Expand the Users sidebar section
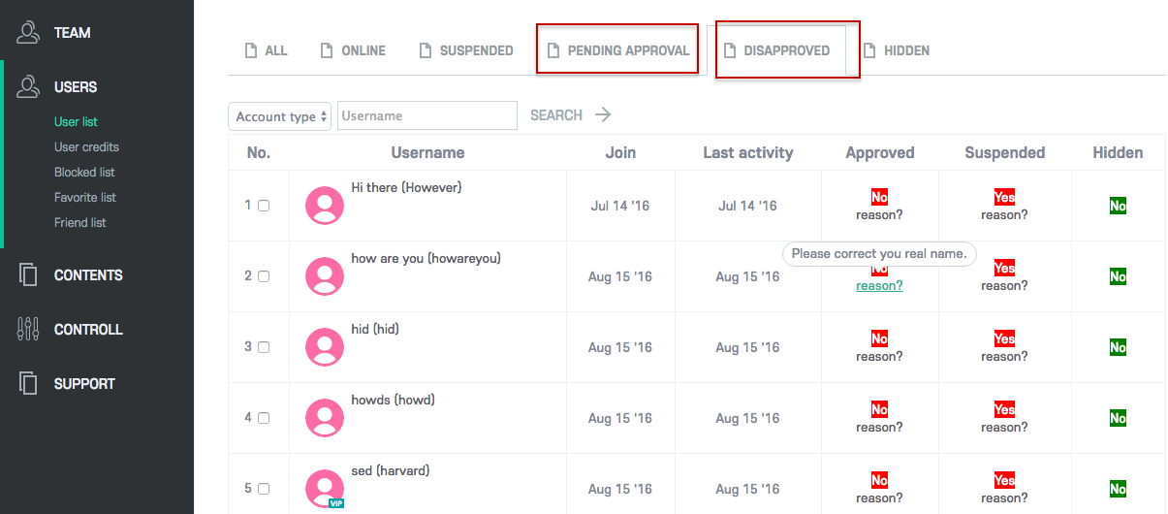Image resolution: width=1168 pixels, height=514 pixels. tap(76, 87)
